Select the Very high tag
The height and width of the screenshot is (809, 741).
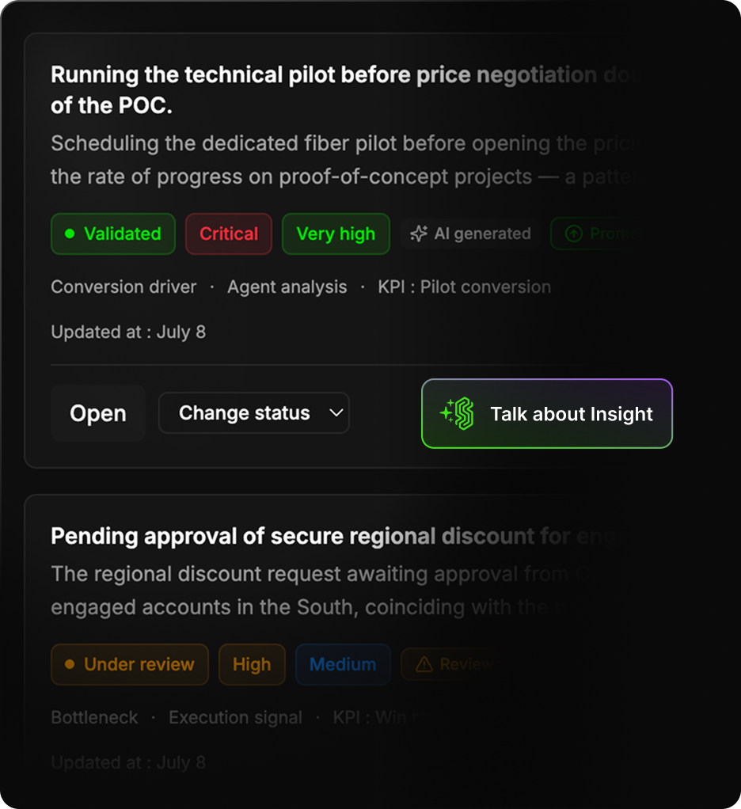(336, 234)
